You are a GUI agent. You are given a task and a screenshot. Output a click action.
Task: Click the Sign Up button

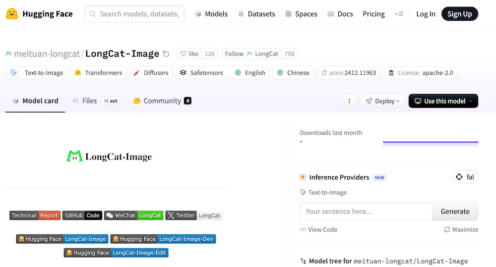point(459,14)
